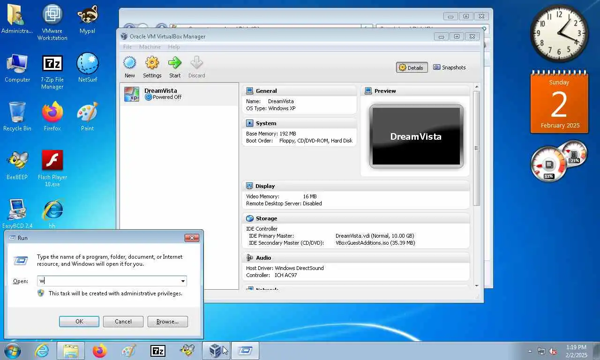Select the Computer desktop icon

(17, 68)
